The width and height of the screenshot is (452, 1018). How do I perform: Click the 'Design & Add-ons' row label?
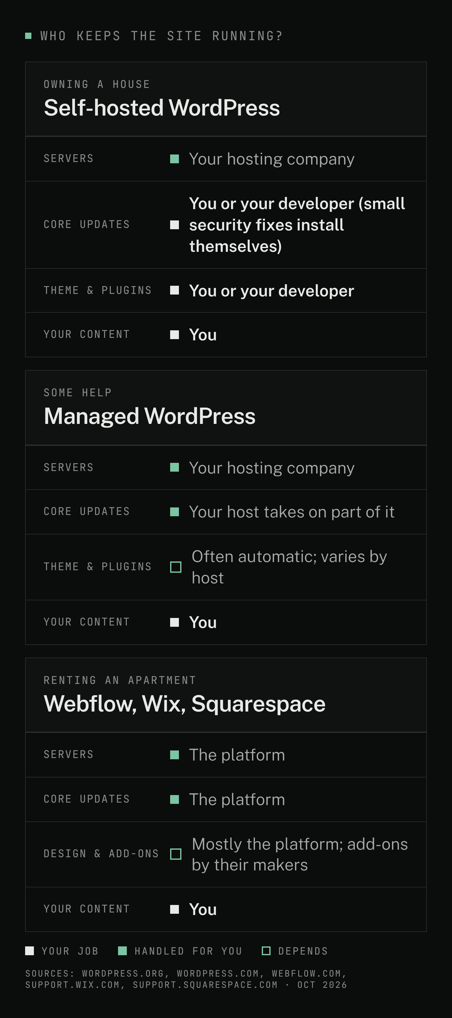tap(101, 853)
